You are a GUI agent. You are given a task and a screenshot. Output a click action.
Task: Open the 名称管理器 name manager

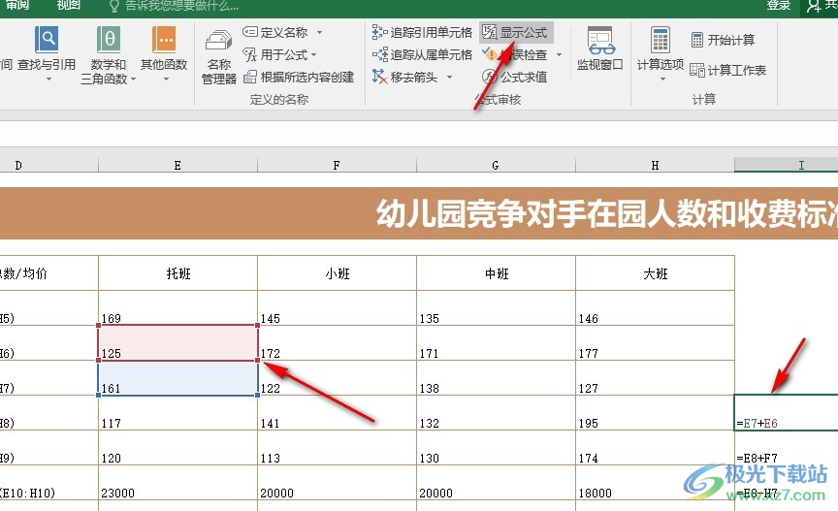point(219,57)
